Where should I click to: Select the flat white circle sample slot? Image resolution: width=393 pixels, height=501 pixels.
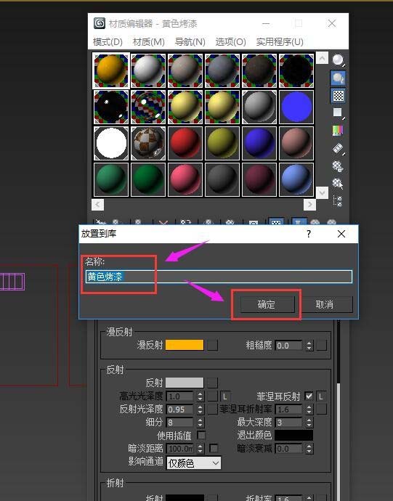pyautogui.click(x=111, y=143)
